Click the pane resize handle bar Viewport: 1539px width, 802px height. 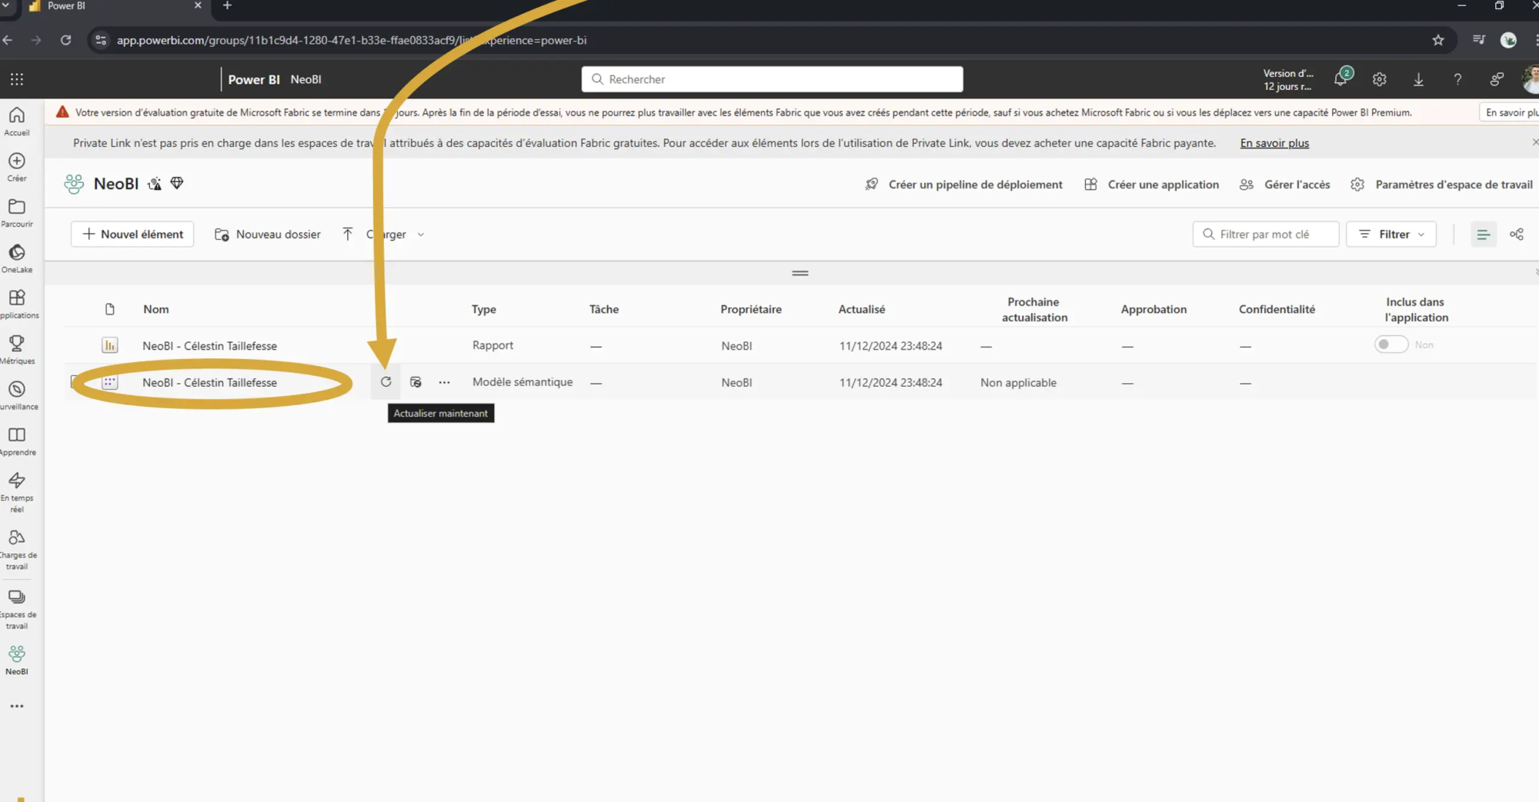pos(800,273)
